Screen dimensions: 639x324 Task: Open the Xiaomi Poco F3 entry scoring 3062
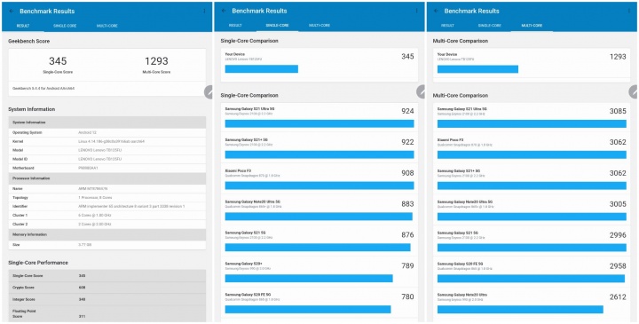pyautogui.click(x=532, y=148)
